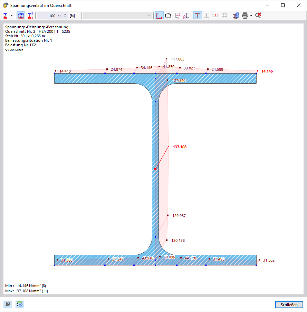Increase the scale factor with the up arrow
307x312 pixels.
click(x=65, y=14)
